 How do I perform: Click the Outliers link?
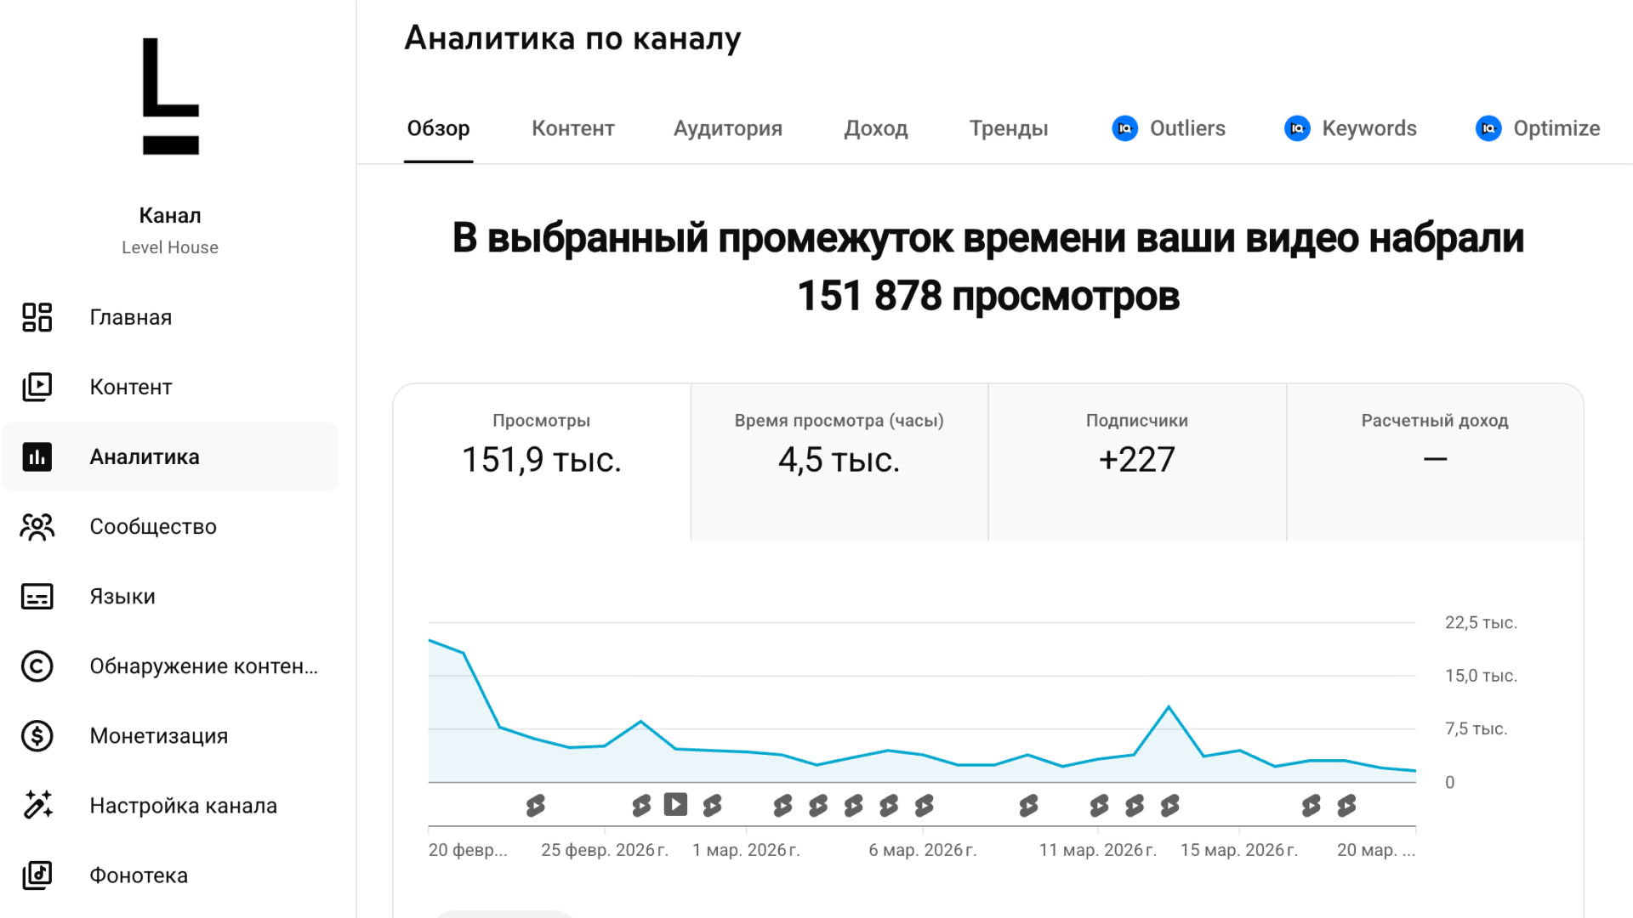[x=1188, y=128]
